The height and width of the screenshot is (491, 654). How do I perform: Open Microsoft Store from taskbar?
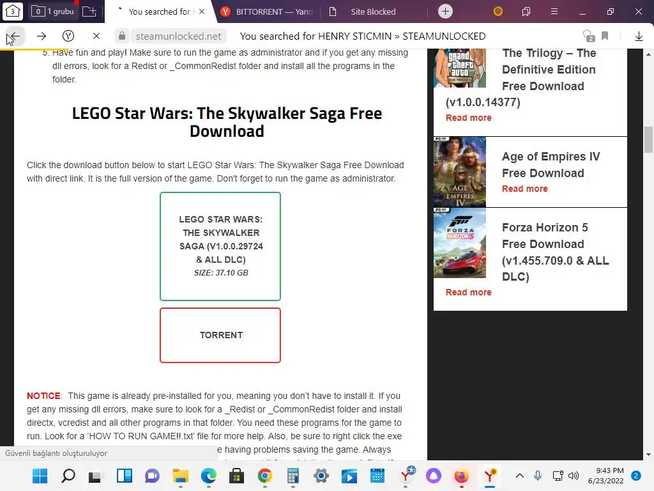[236, 476]
